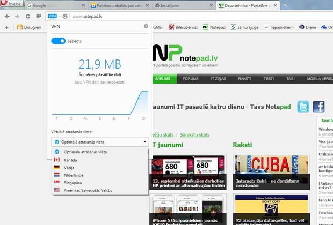Go back with the back arrow
Viewport: 333px width, 225px height.
[7, 16]
